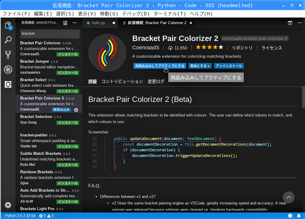The width and height of the screenshot is (305, 219).
Task: Open the ターミナル(T) menu
Action: tap(170, 14)
